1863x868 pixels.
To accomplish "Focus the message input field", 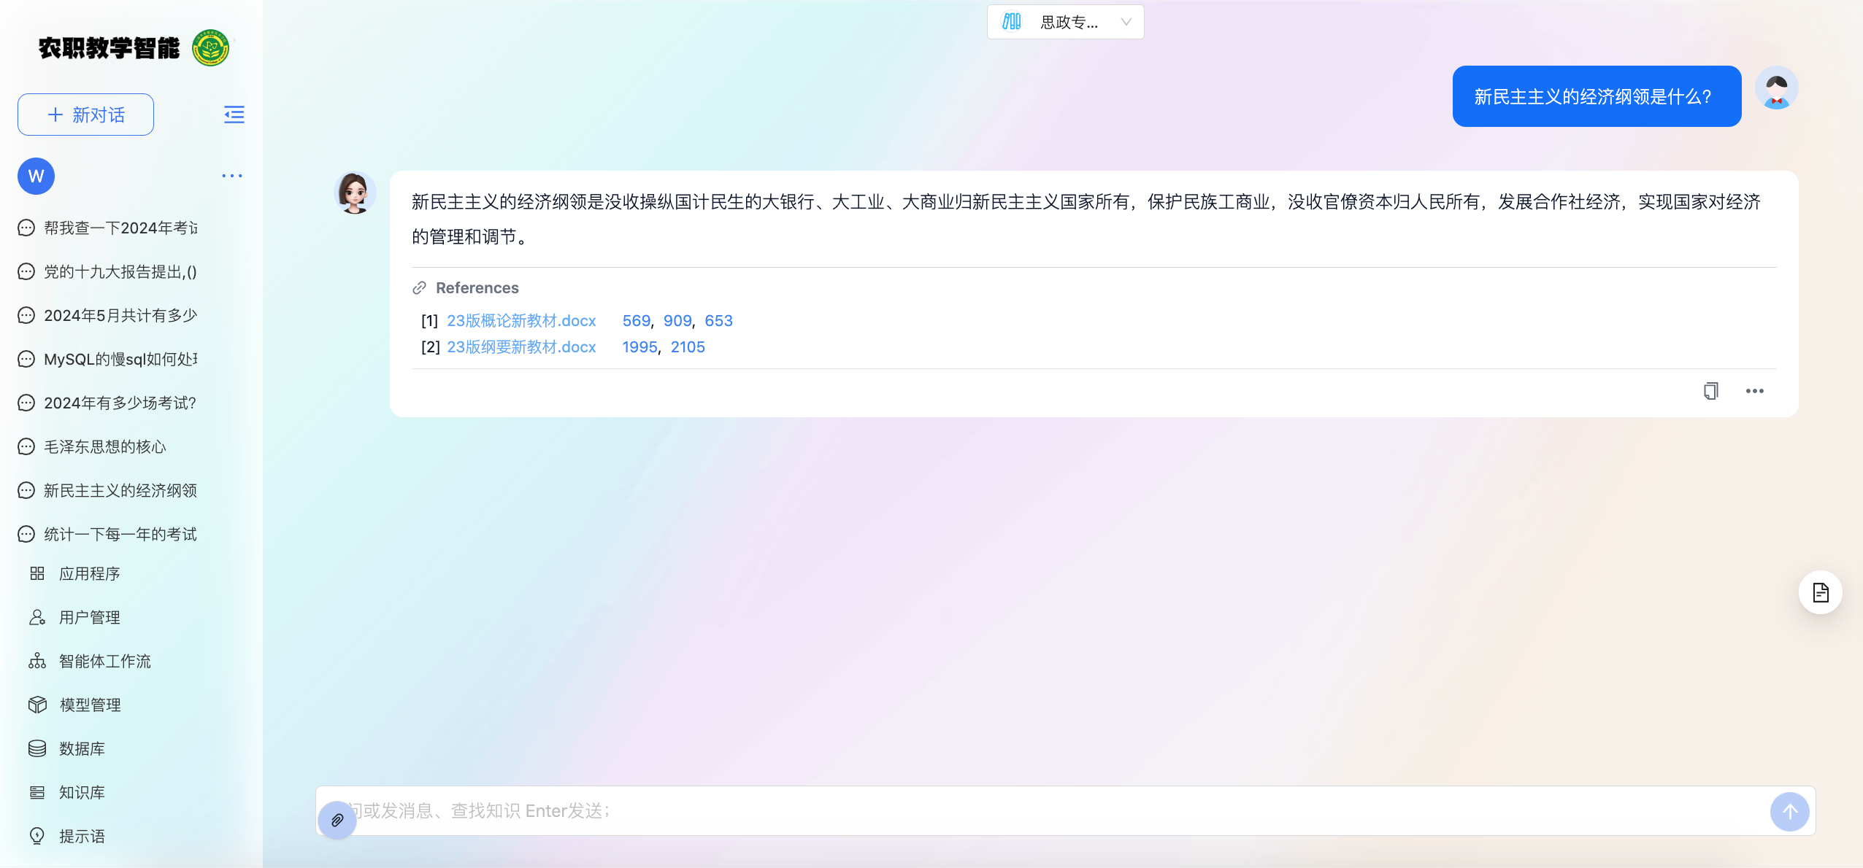I will click(1051, 811).
